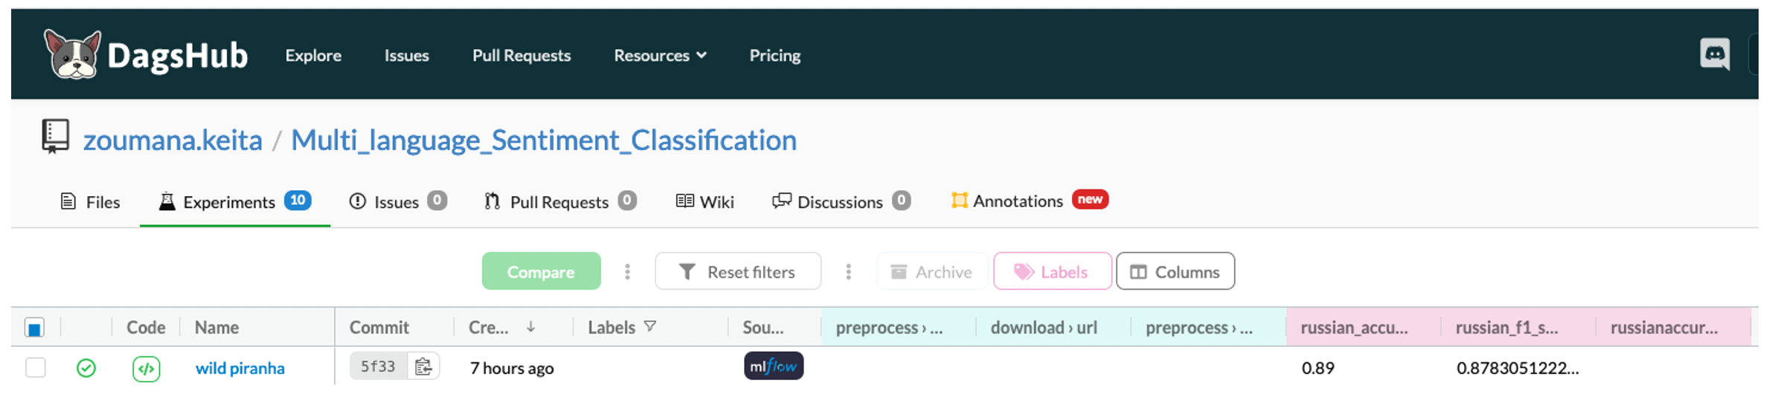Screen dimensions: 1772x395
Task: Open three-dot menu after Reset filters
Action: point(848,272)
